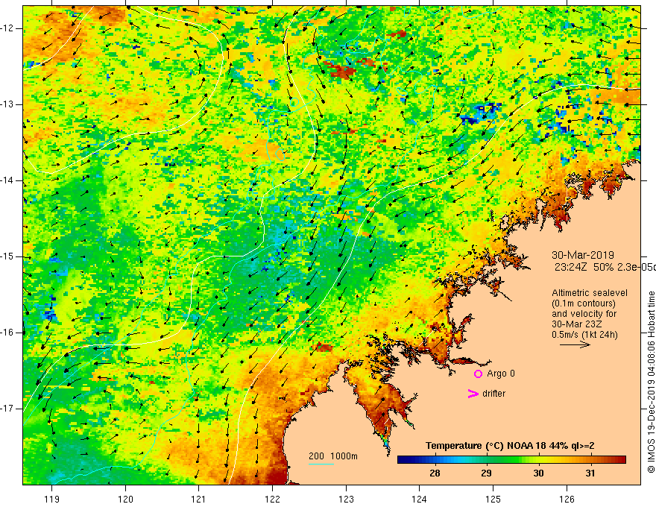Select the temperature color bar legend
Image resolution: width=656 pixels, height=507 pixels.
pos(511,460)
